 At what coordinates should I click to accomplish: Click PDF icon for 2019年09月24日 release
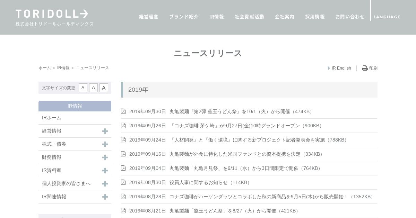tap(123, 139)
